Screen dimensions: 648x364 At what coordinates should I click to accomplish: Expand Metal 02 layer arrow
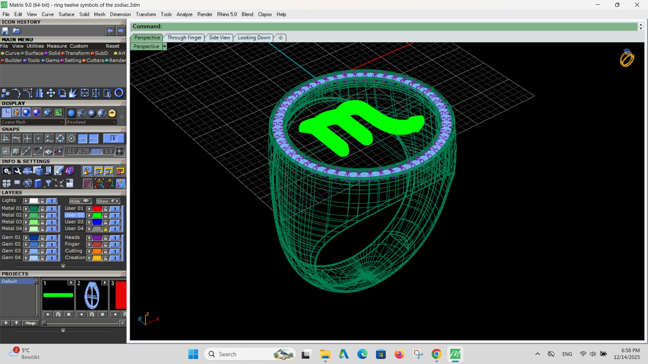pyautogui.click(x=26, y=215)
